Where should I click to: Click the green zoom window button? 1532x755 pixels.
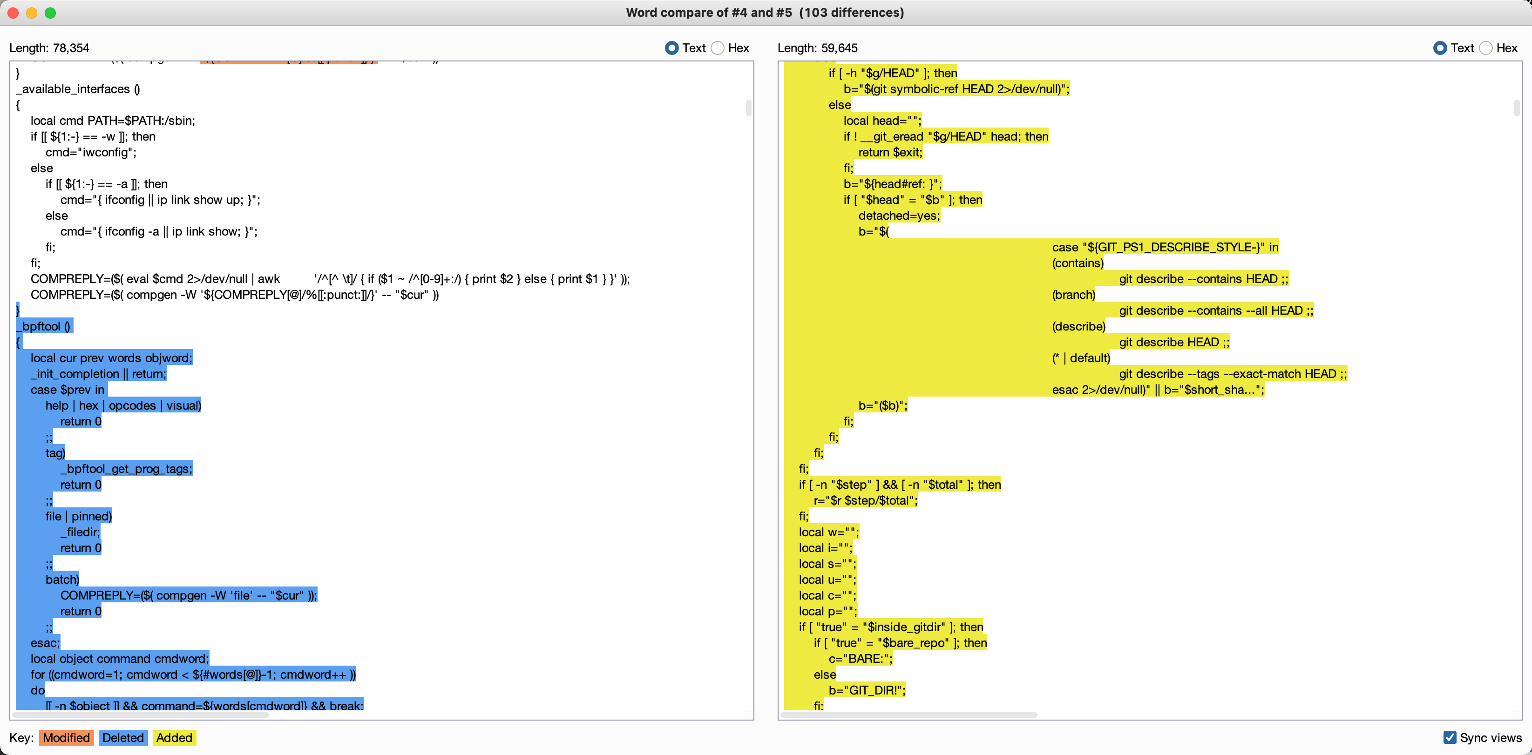point(51,13)
